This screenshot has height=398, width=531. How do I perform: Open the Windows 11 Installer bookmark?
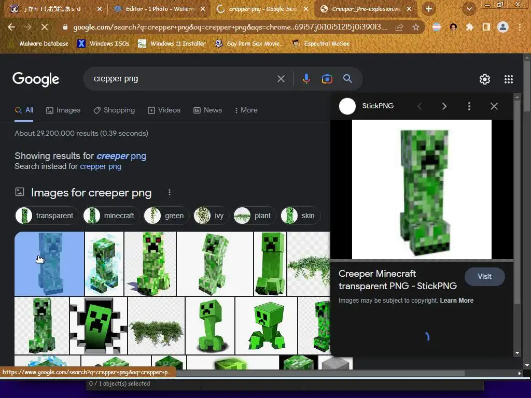(172, 44)
